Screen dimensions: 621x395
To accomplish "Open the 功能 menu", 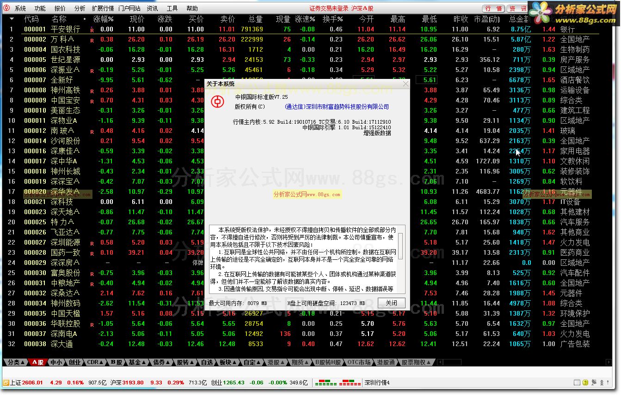I will coord(40,8).
